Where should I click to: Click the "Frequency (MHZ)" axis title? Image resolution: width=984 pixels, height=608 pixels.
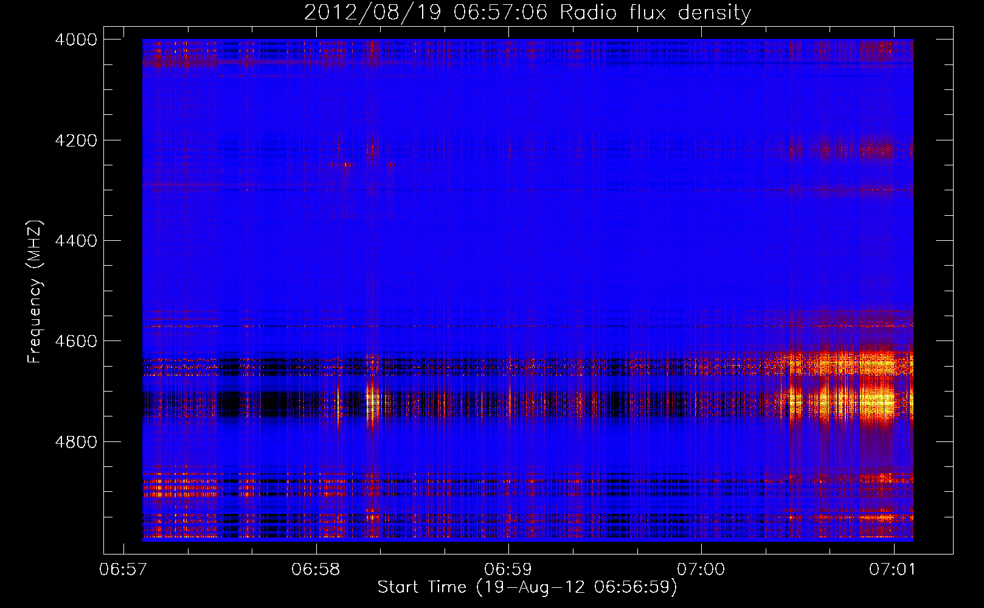point(35,292)
